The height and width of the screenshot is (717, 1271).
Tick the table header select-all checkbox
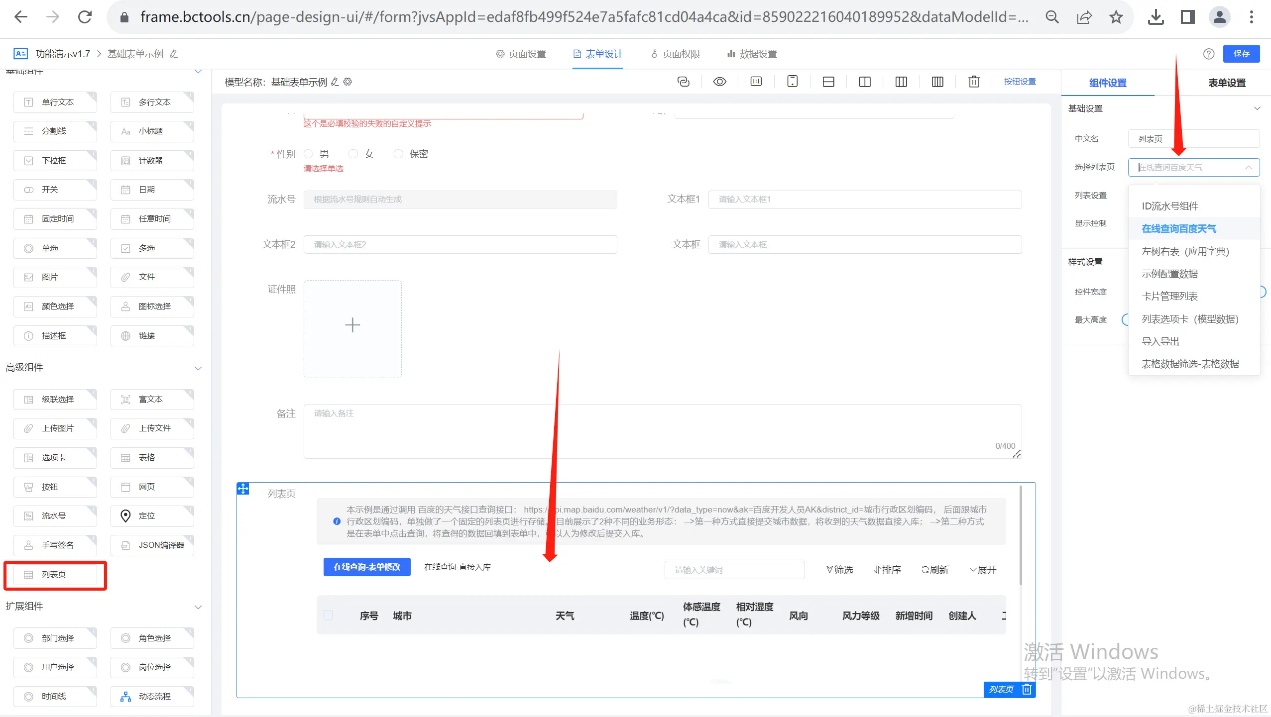(x=328, y=615)
